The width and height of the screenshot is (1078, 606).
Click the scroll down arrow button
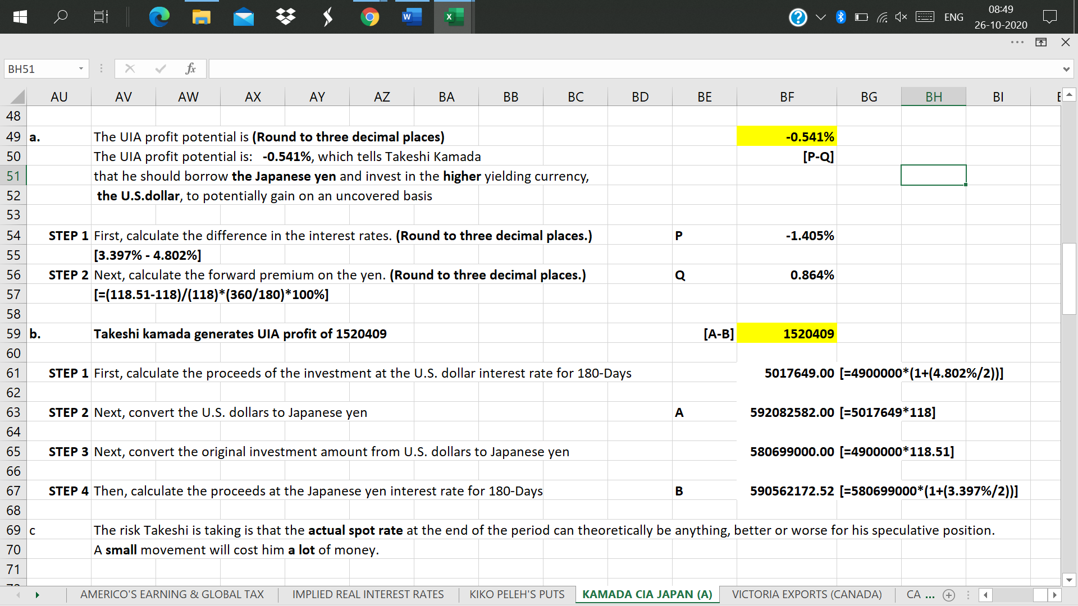[1069, 580]
